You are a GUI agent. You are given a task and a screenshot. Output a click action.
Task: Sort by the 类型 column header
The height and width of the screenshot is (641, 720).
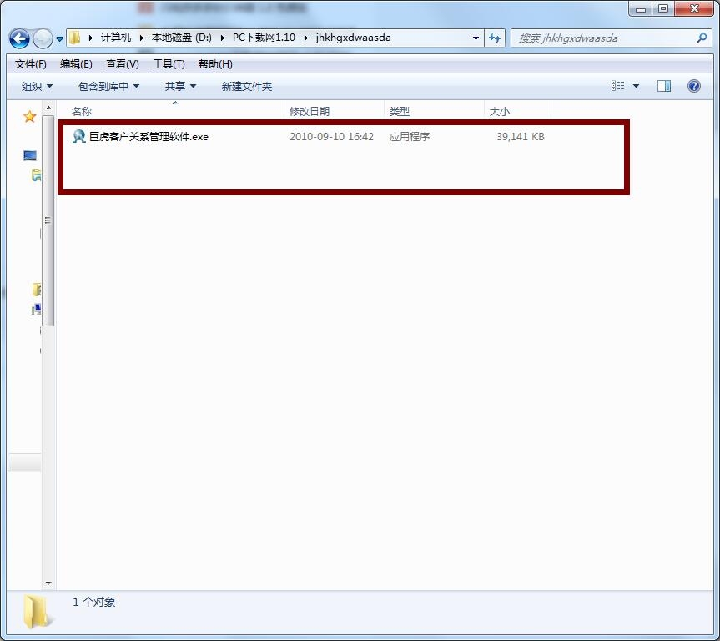434,111
